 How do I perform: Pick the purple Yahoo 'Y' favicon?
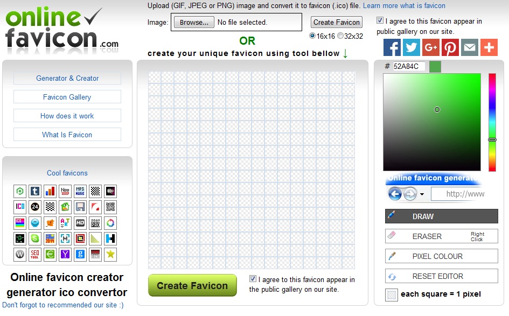[x=65, y=254]
